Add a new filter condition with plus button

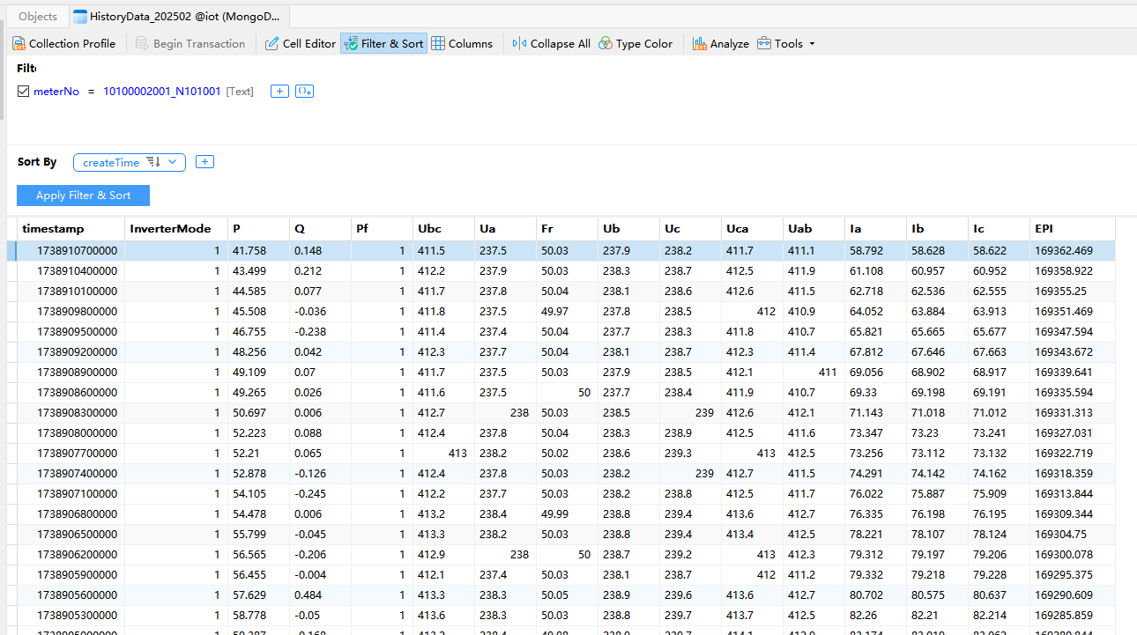(x=279, y=92)
